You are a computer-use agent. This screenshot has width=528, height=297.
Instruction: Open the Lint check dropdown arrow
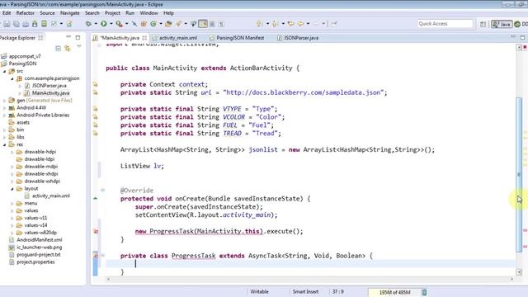[x=61, y=24]
